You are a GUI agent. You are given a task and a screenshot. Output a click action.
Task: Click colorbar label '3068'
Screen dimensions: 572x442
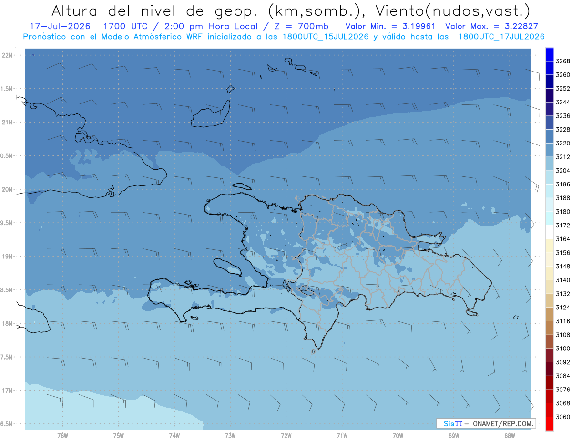[563, 403]
